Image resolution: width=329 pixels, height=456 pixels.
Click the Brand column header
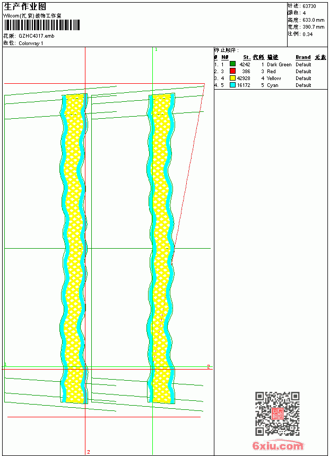tap(303, 57)
